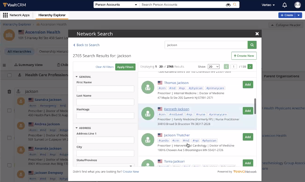Viewport: 305px width, 182px height.
Task: Click the Back to Search link
Action: (x=86, y=45)
